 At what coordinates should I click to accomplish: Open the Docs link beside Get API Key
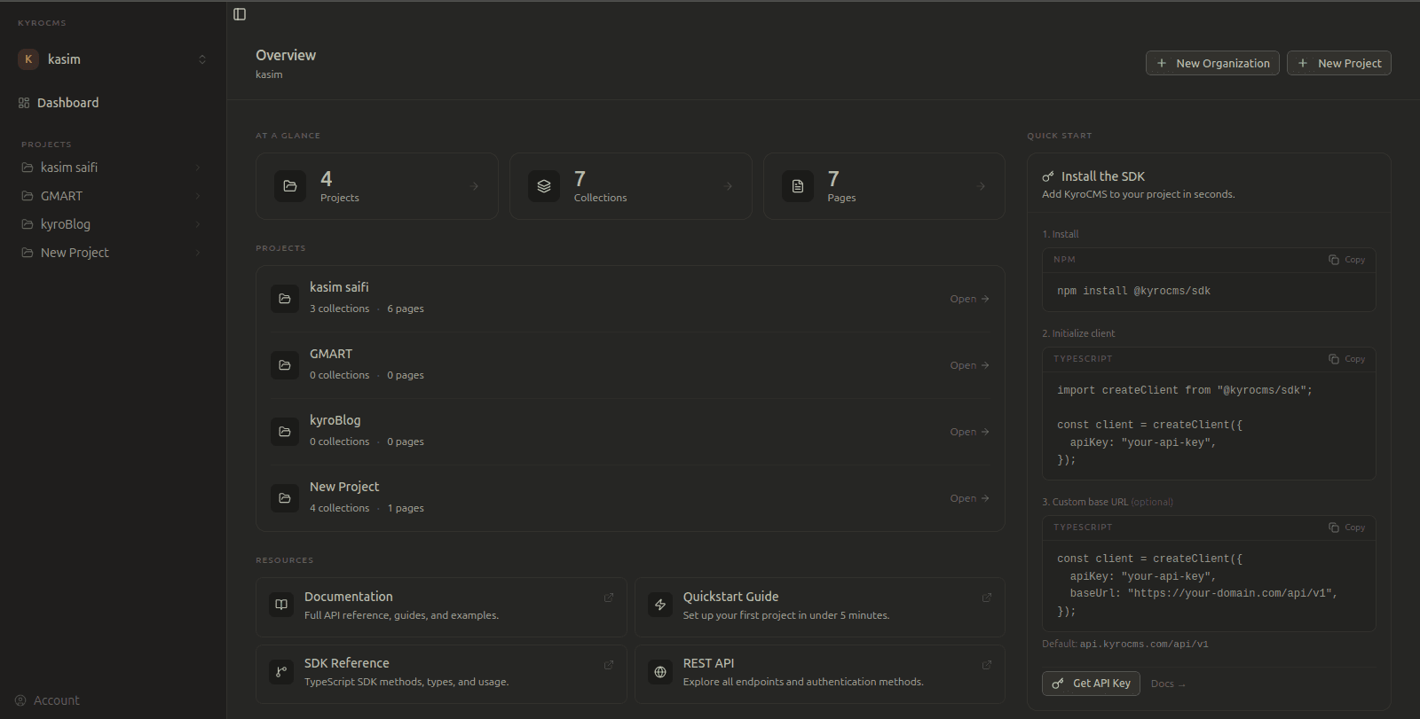[1168, 684]
